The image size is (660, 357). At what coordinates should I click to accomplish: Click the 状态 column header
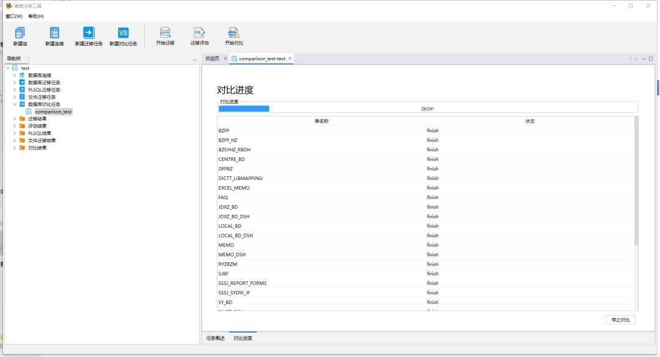[529, 121]
